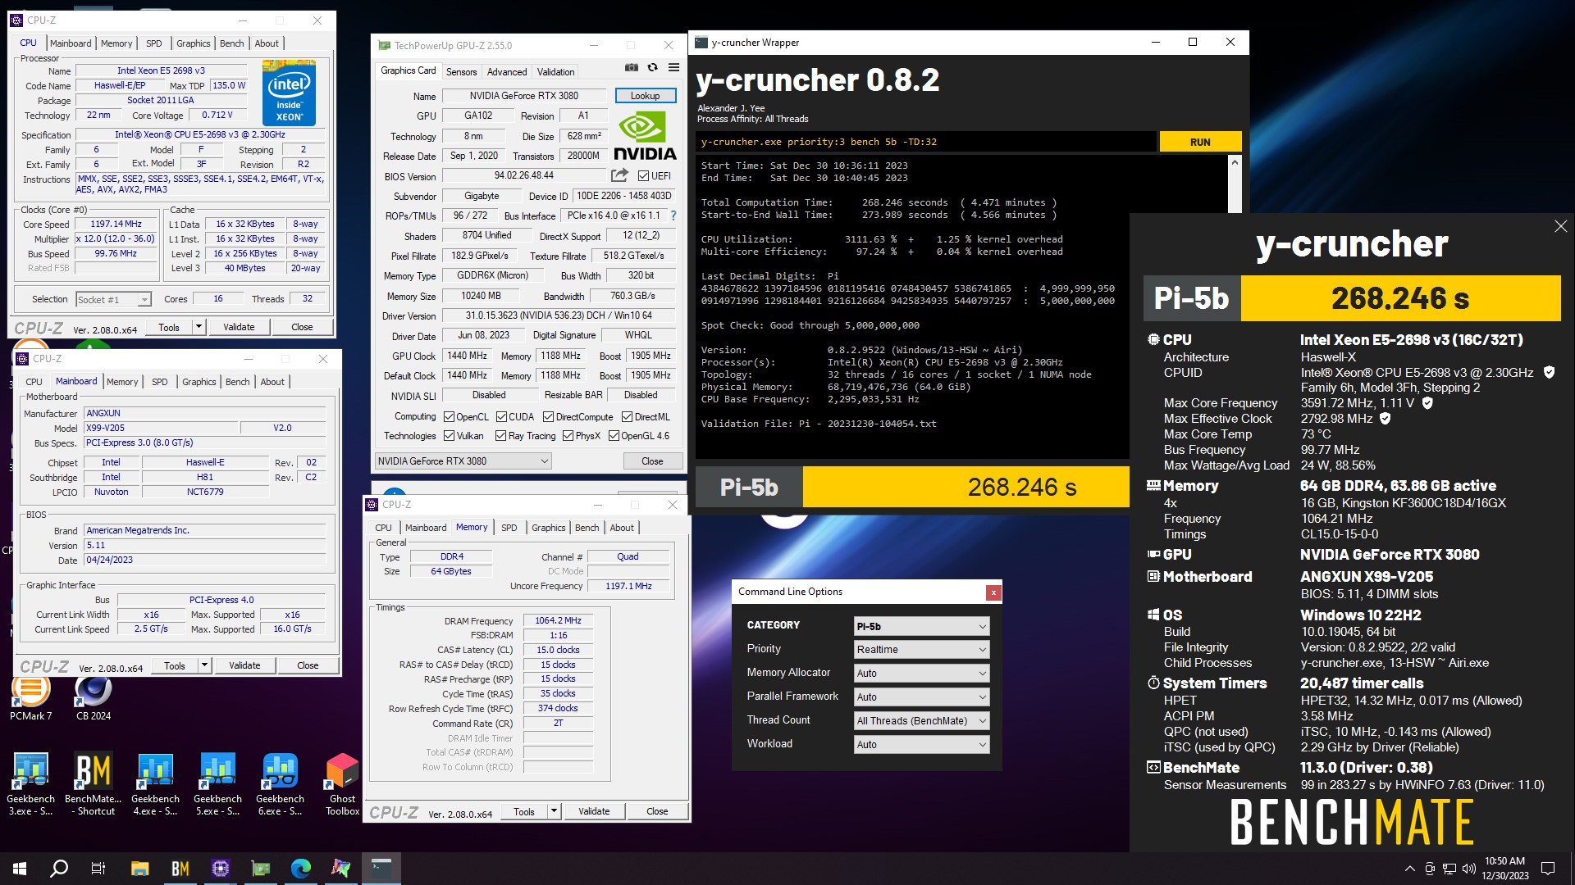Open the Socket #1 selection dropdown
Screen dimensions: 1575x885
click(x=113, y=300)
